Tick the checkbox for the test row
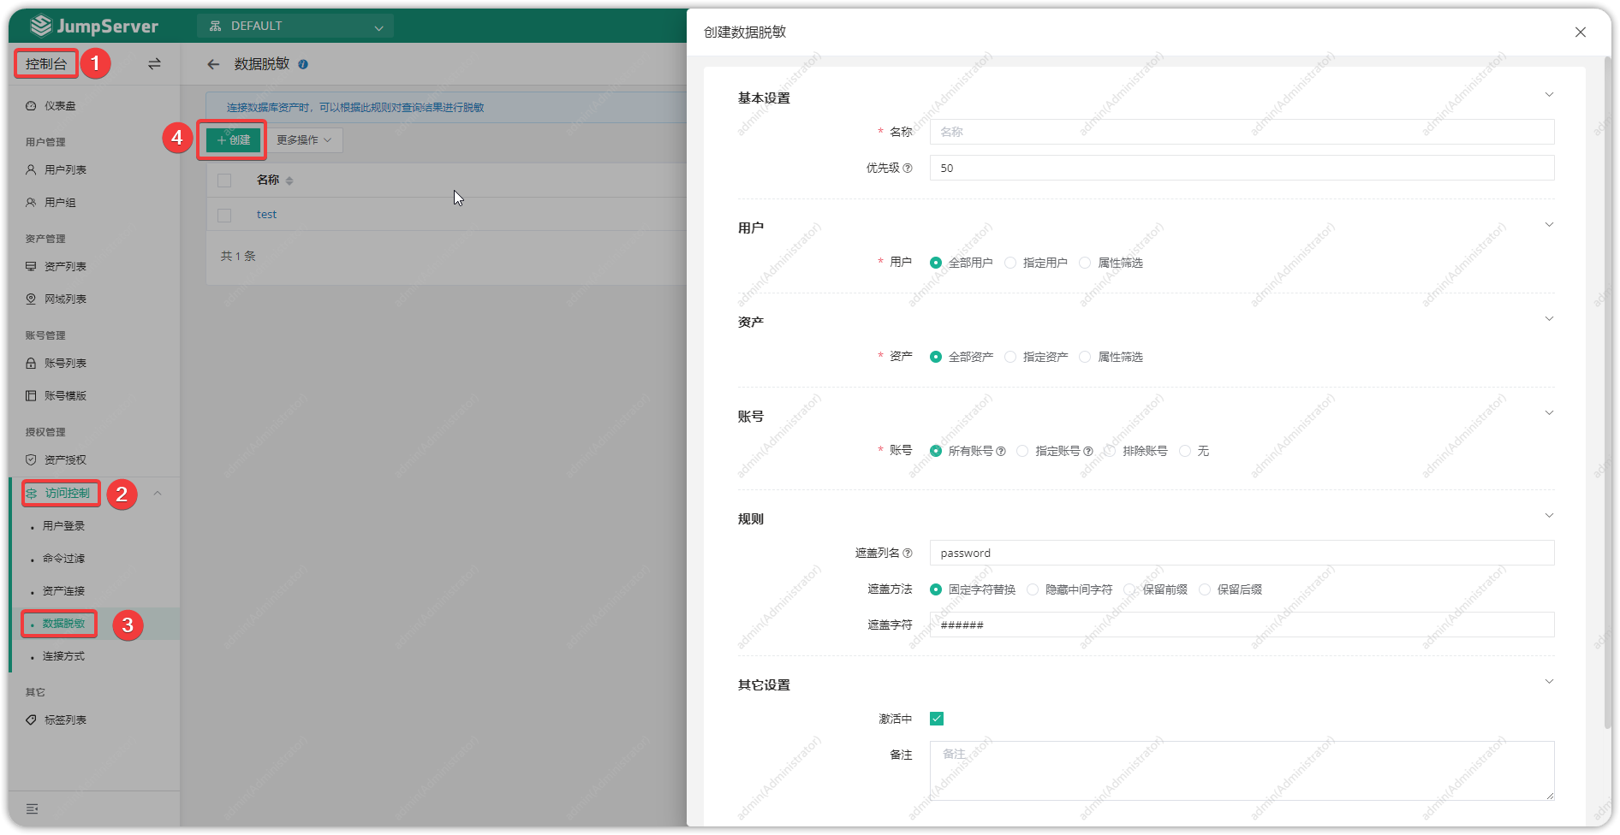The image size is (1620, 835). coord(224,216)
